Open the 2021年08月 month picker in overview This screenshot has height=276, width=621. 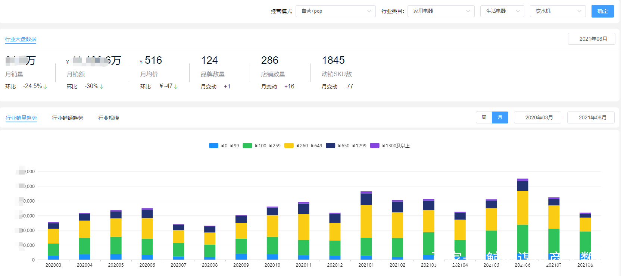point(592,39)
